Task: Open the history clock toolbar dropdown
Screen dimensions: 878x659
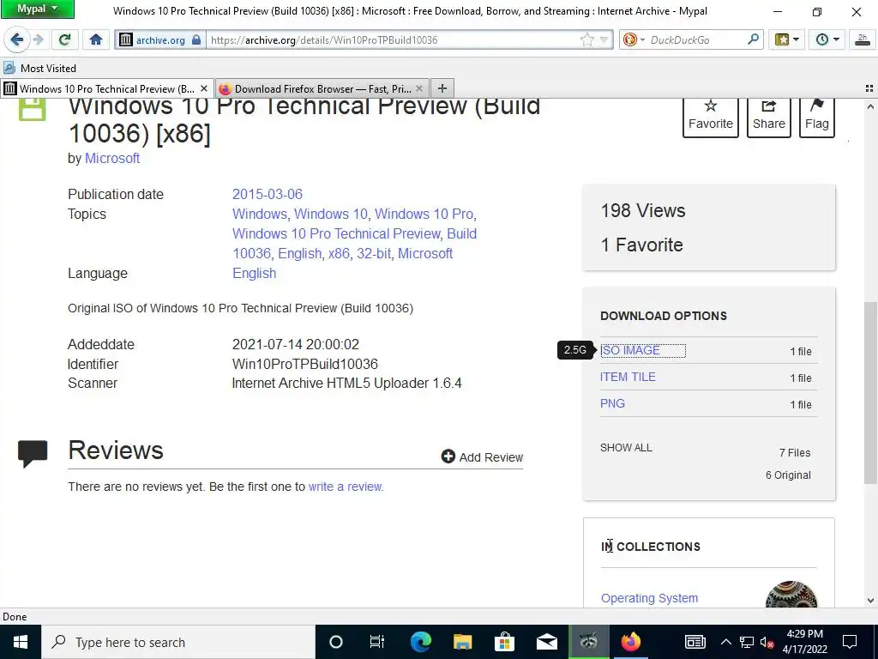Action: click(x=827, y=39)
